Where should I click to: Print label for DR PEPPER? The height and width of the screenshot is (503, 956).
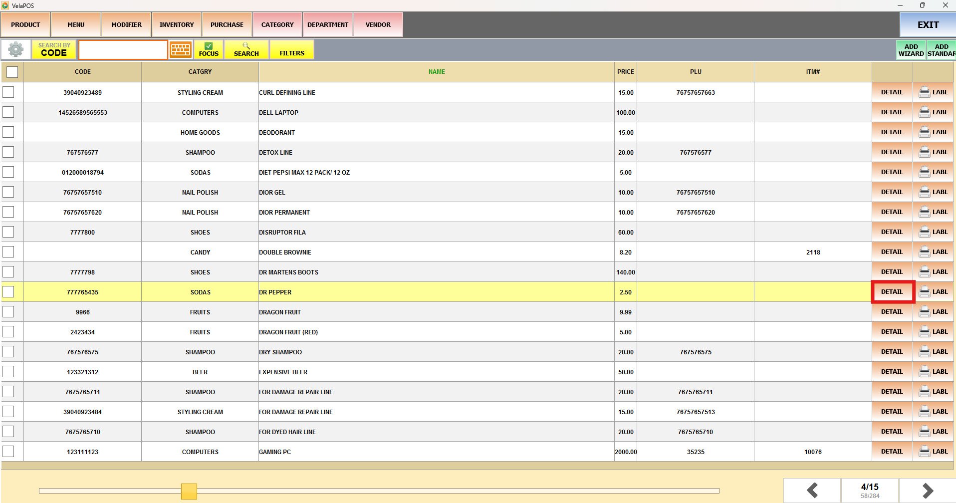[933, 292]
